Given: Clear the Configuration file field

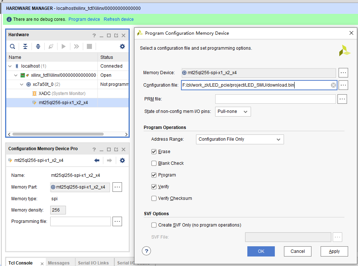Looking at the screenshot, I should (x=333, y=85).
